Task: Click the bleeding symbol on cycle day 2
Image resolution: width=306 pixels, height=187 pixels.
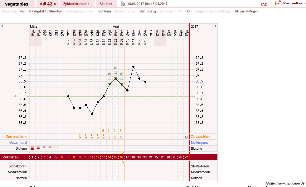Action: click(x=38, y=148)
